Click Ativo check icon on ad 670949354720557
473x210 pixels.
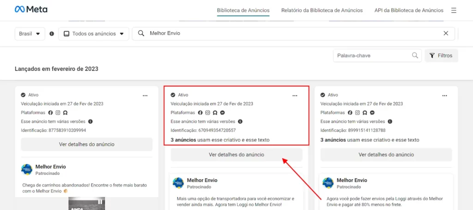pos(173,95)
